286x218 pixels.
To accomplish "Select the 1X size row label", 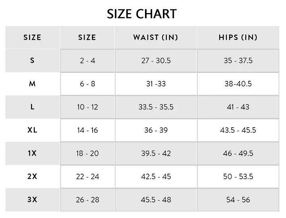I will click(x=32, y=153).
